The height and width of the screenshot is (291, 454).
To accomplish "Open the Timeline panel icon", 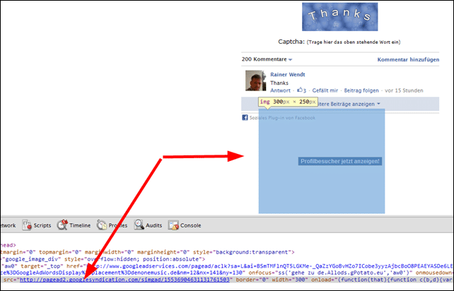I will [x=62, y=225].
